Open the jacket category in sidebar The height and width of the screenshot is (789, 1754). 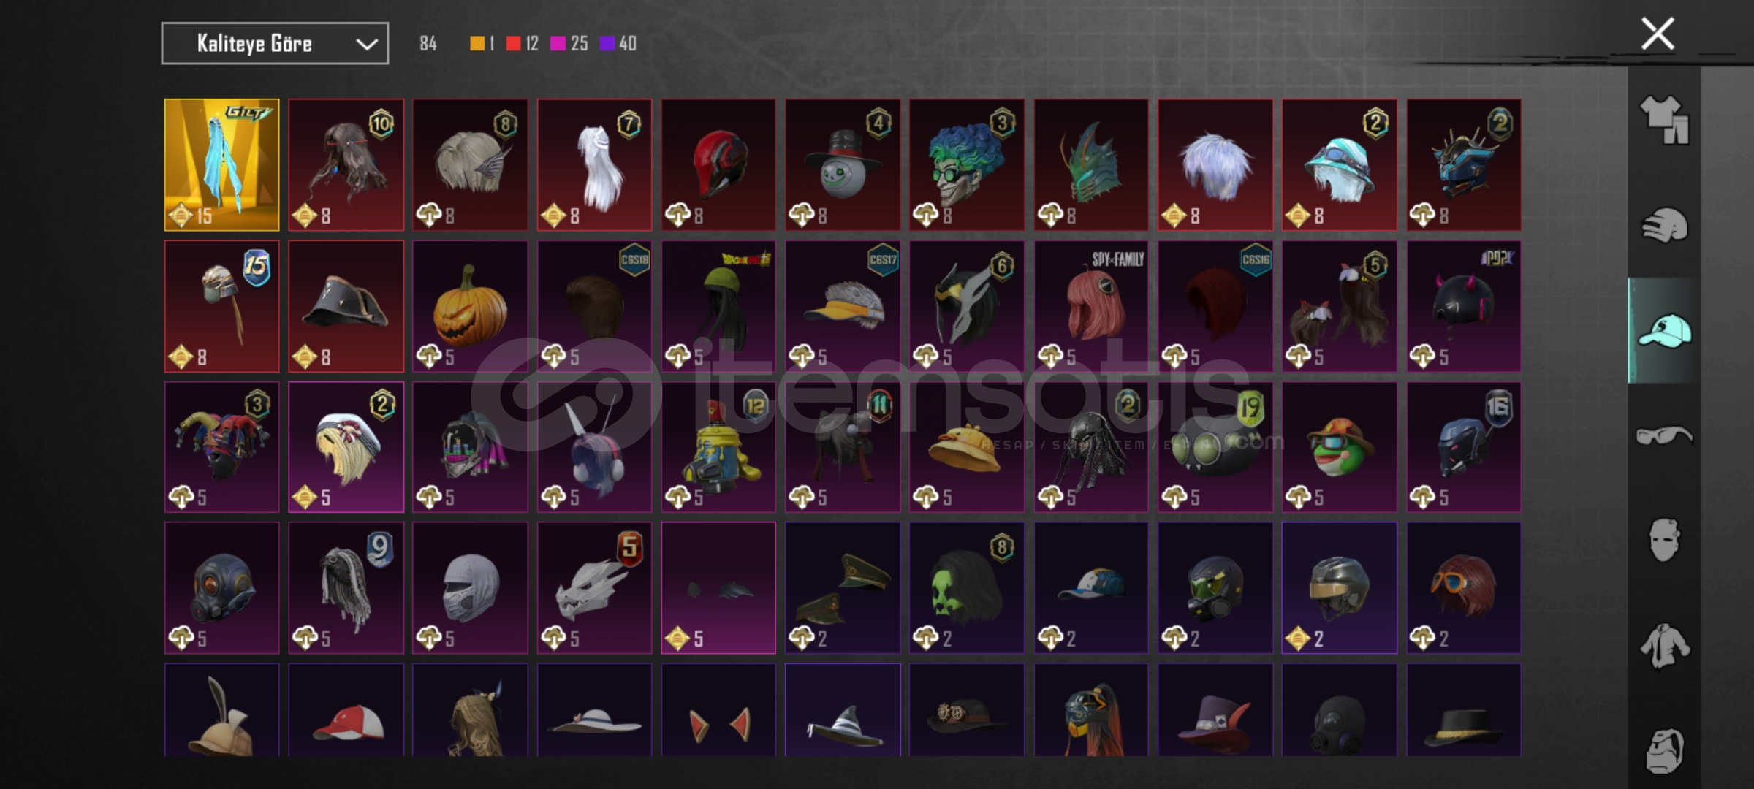(x=1664, y=646)
